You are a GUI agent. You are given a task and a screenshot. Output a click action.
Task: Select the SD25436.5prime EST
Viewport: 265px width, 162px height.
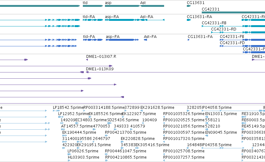pyautogui.click(x=109, y=123)
